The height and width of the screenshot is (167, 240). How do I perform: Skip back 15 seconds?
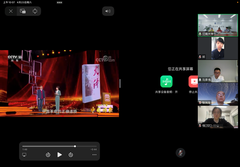48,155
